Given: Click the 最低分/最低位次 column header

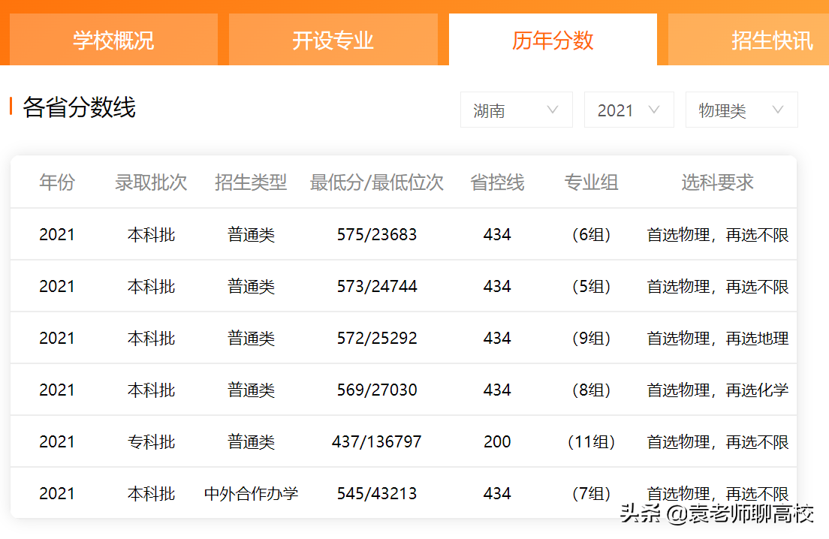Looking at the screenshot, I should tap(375, 182).
